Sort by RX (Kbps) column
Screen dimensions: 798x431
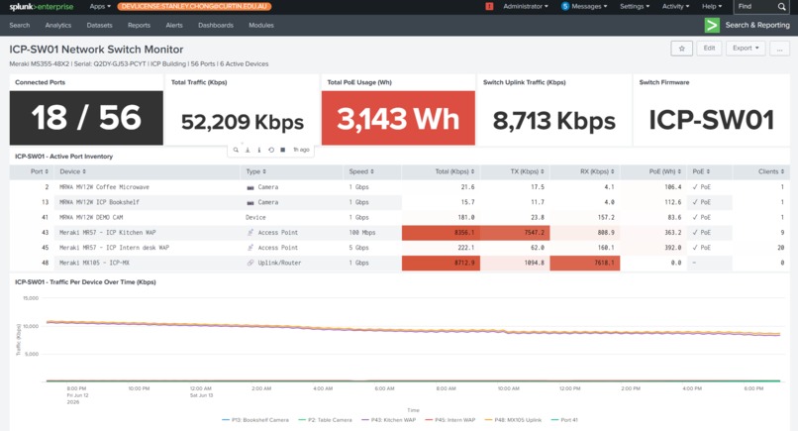tap(597, 171)
